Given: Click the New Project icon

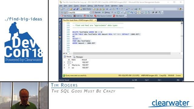Looking at the screenshot, I should click(62, 9).
